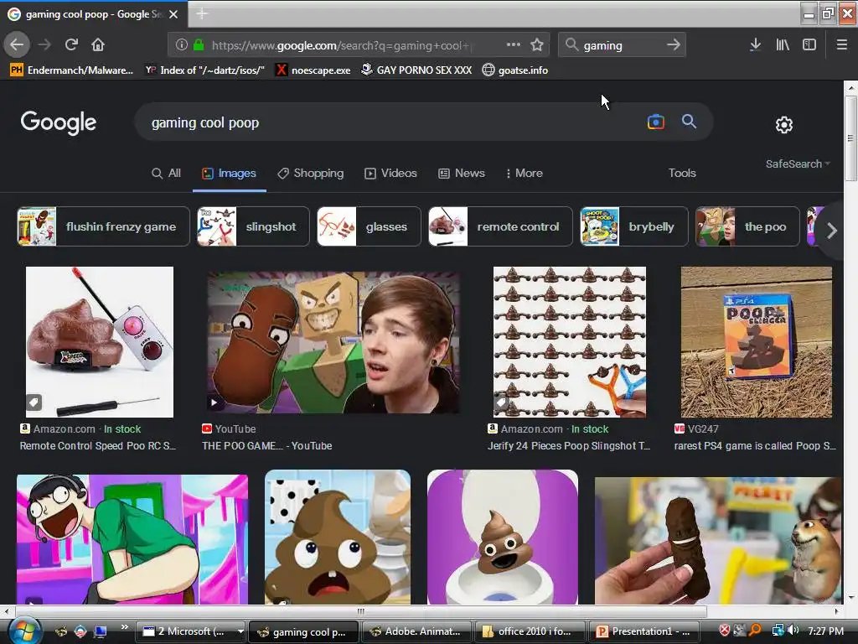Select the remote control suggestion chip
The image size is (858, 644).
pos(500,226)
